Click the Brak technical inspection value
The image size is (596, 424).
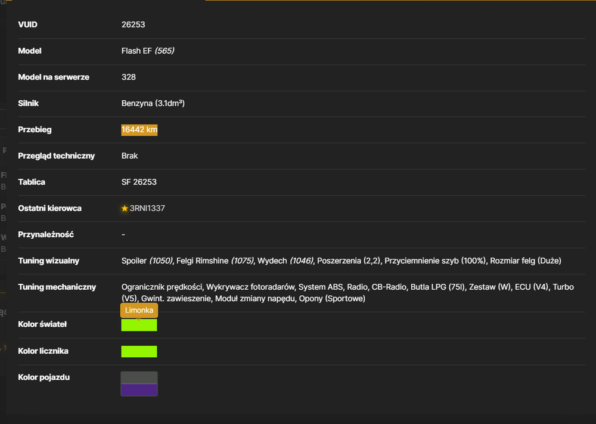pyautogui.click(x=129, y=156)
